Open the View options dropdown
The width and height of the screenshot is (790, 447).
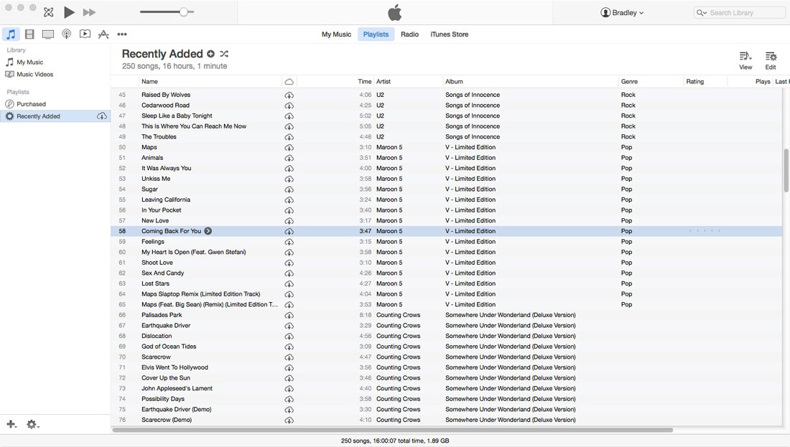point(745,60)
